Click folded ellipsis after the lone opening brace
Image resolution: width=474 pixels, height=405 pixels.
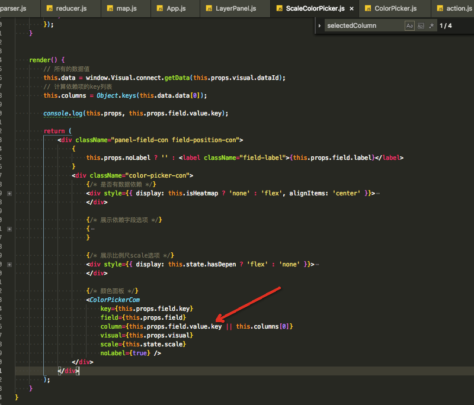click(92, 229)
